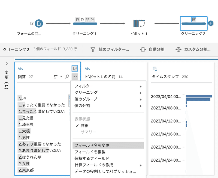The width and height of the screenshot is (218, 178).
Task: Select value 2.東京都
Action: pyautogui.click(x=26, y=170)
